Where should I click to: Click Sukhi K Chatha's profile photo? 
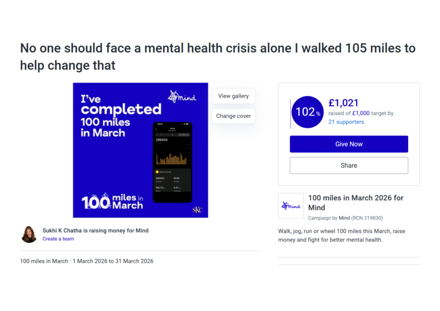point(29,234)
